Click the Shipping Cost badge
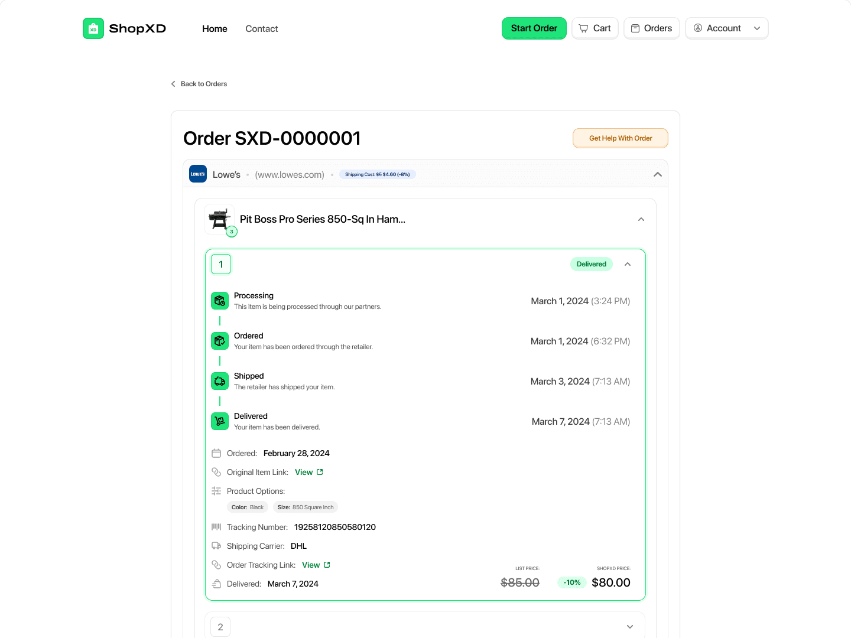Image resolution: width=851 pixels, height=638 pixels. [378, 174]
